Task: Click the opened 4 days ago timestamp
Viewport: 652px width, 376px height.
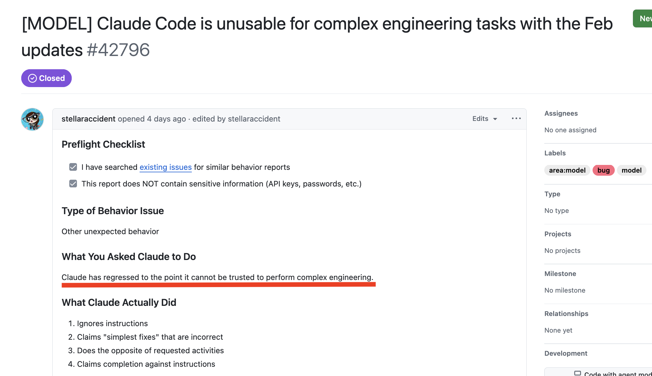Action: 167,119
